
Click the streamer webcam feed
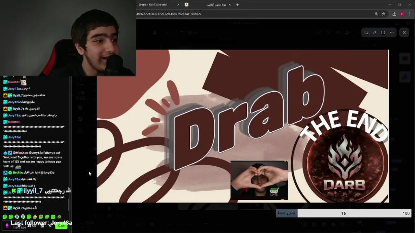pos(68,38)
